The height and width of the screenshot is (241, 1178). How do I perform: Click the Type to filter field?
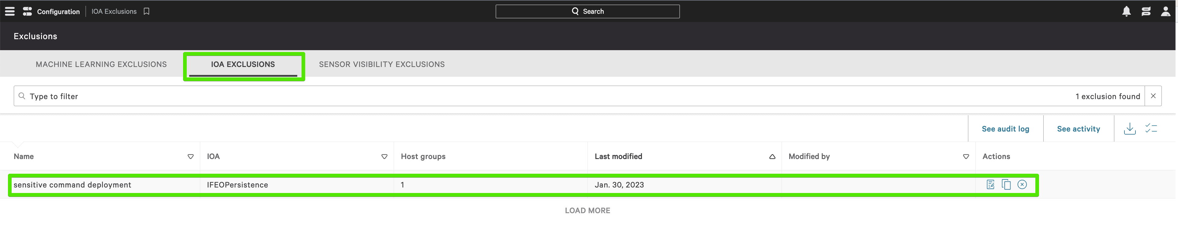579,96
